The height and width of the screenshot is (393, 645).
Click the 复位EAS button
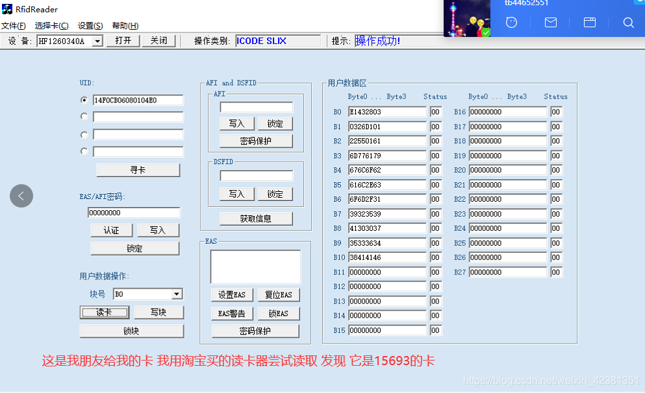279,295
